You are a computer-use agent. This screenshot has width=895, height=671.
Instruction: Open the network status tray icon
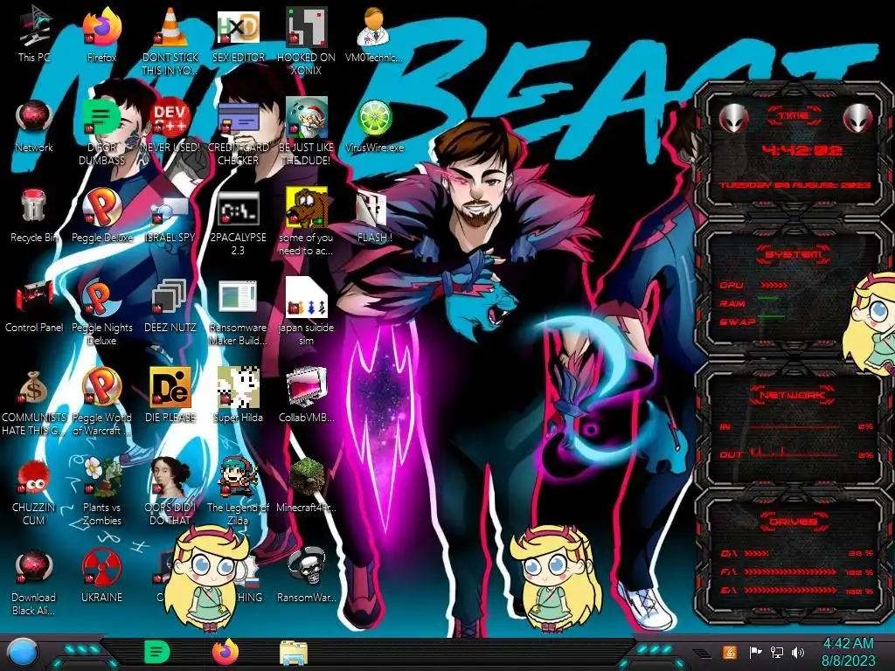pyautogui.click(x=776, y=652)
